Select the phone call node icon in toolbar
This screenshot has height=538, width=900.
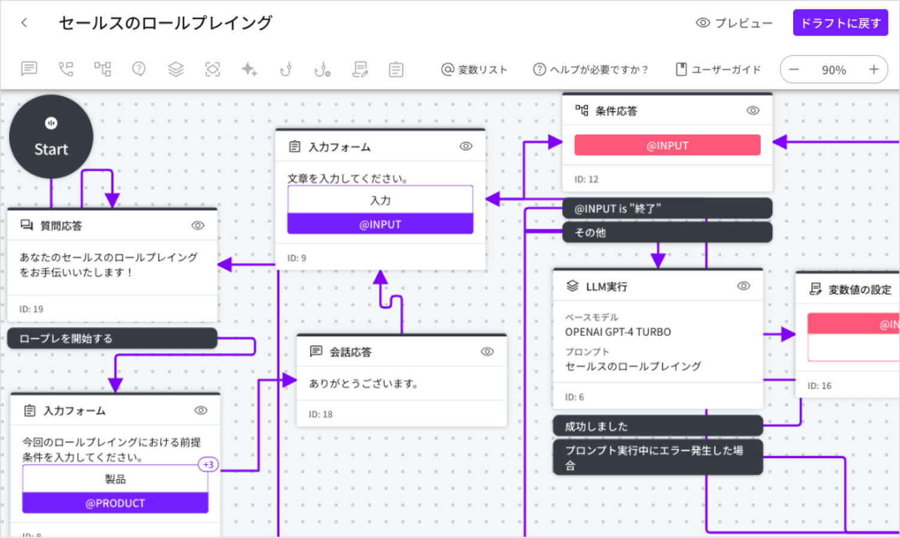[66, 69]
